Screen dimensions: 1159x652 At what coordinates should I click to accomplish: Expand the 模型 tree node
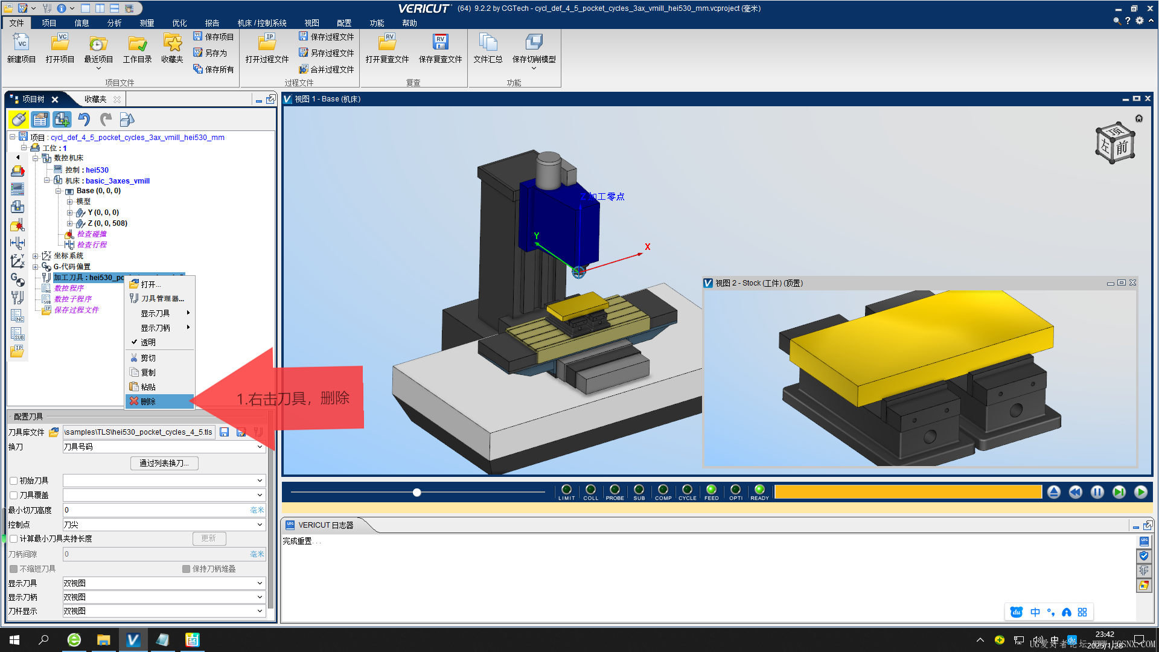pyautogui.click(x=69, y=202)
